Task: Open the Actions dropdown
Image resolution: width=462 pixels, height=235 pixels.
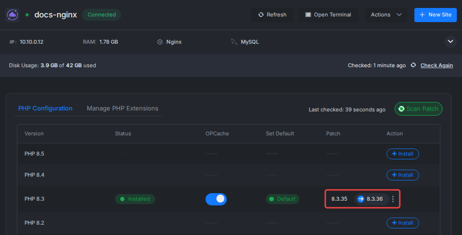Action: [x=386, y=15]
